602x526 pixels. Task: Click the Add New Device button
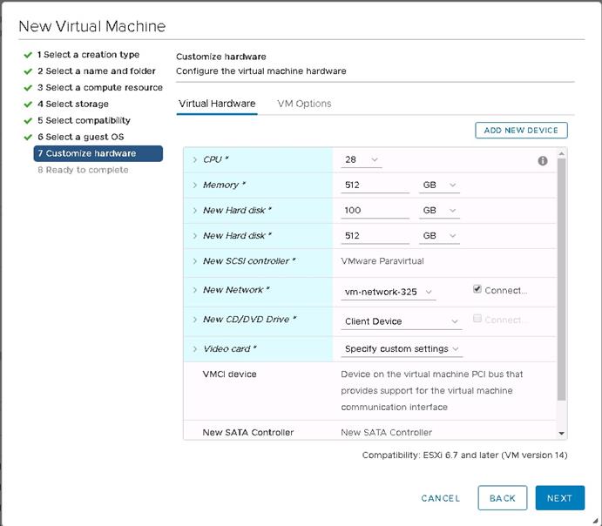(x=521, y=131)
